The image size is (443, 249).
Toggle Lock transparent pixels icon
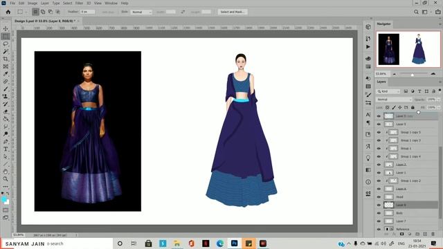tap(388, 108)
